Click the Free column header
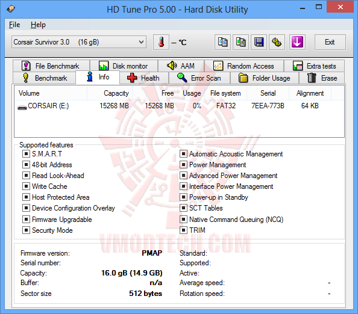The image size is (358, 314). pos(155,93)
